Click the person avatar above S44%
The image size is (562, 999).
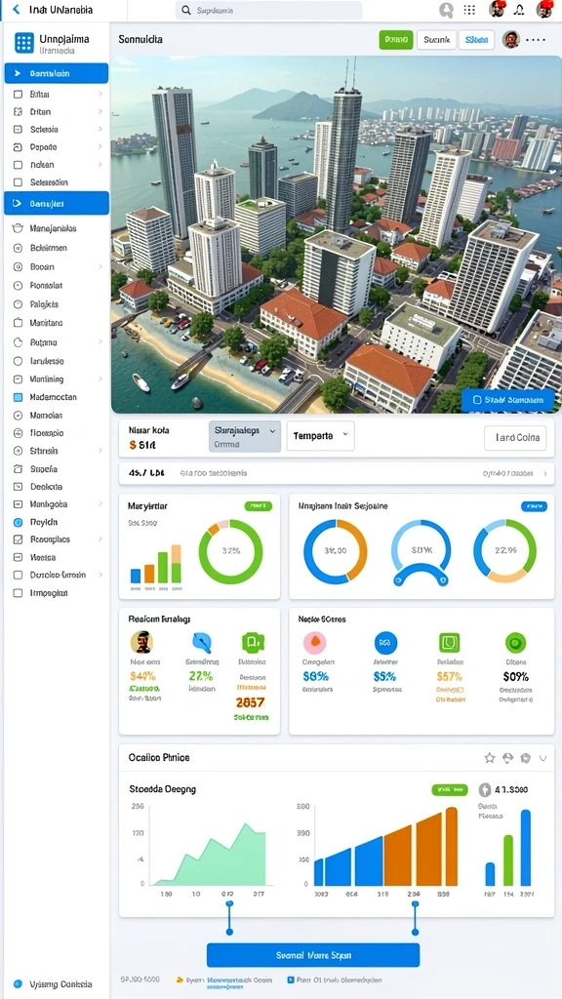tap(141, 642)
